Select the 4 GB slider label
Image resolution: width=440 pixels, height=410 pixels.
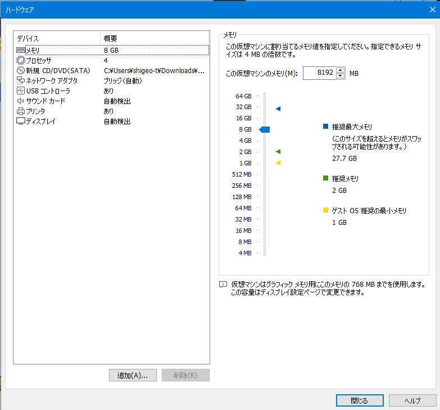pyautogui.click(x=245, y=141)
